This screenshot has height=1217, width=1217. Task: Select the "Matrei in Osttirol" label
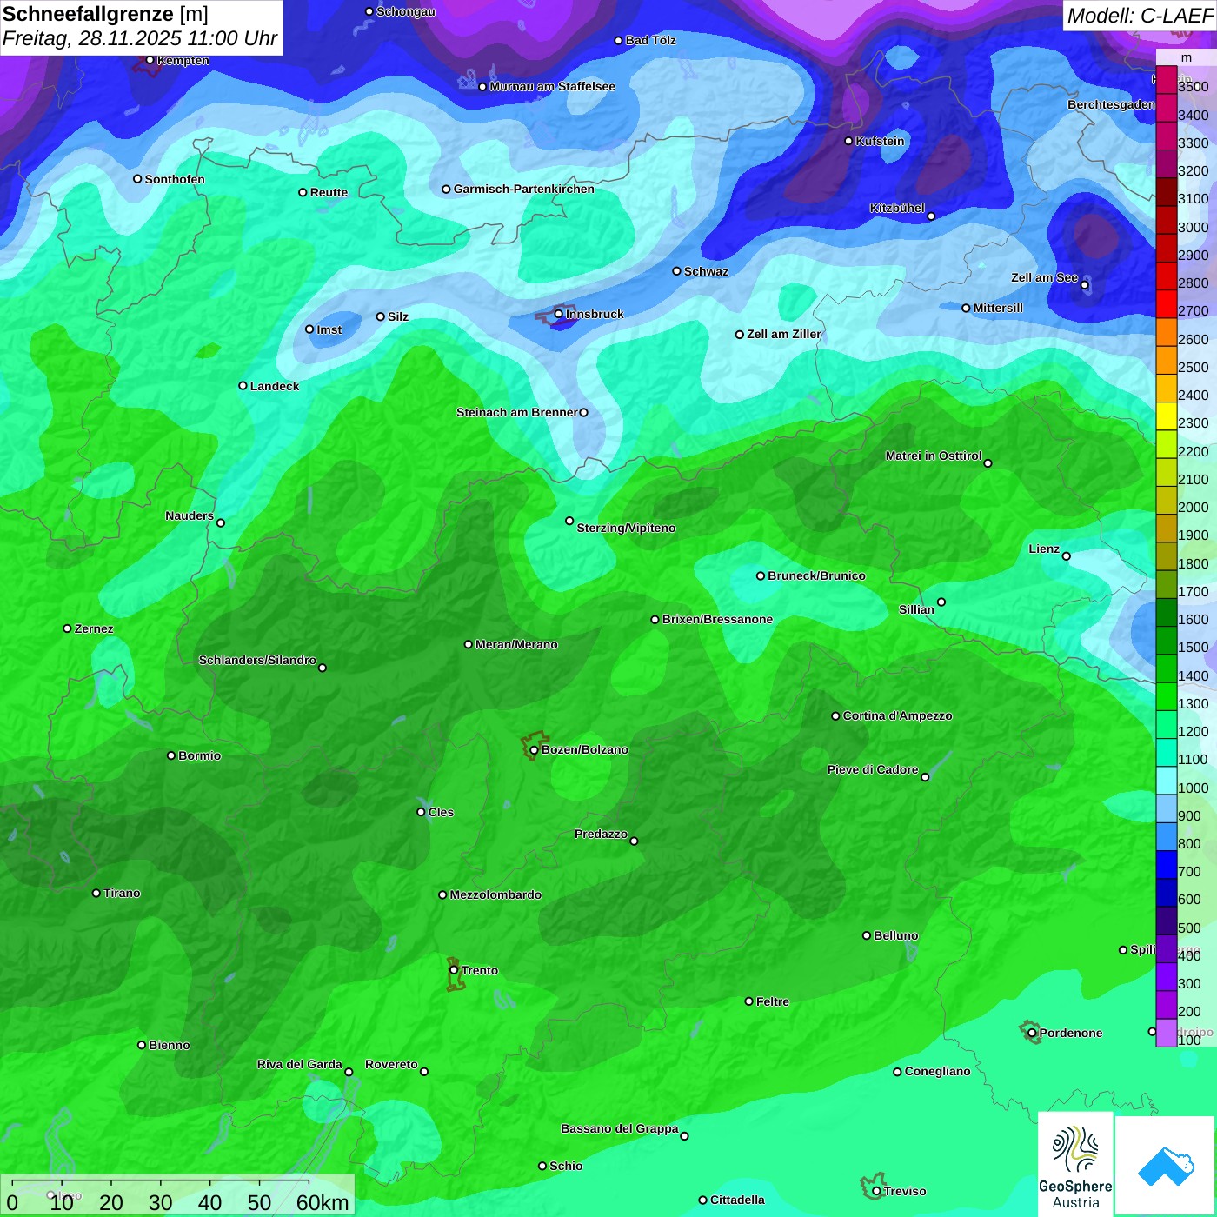click(x=934, y=456)
